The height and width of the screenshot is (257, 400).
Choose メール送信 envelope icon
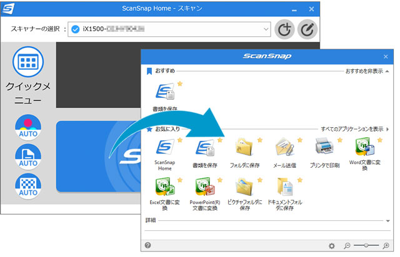click(x=285, y=147)
